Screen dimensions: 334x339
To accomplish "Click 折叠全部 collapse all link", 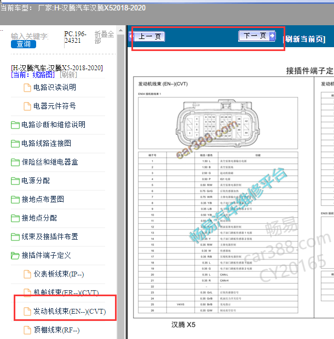I will click(104, 37).
